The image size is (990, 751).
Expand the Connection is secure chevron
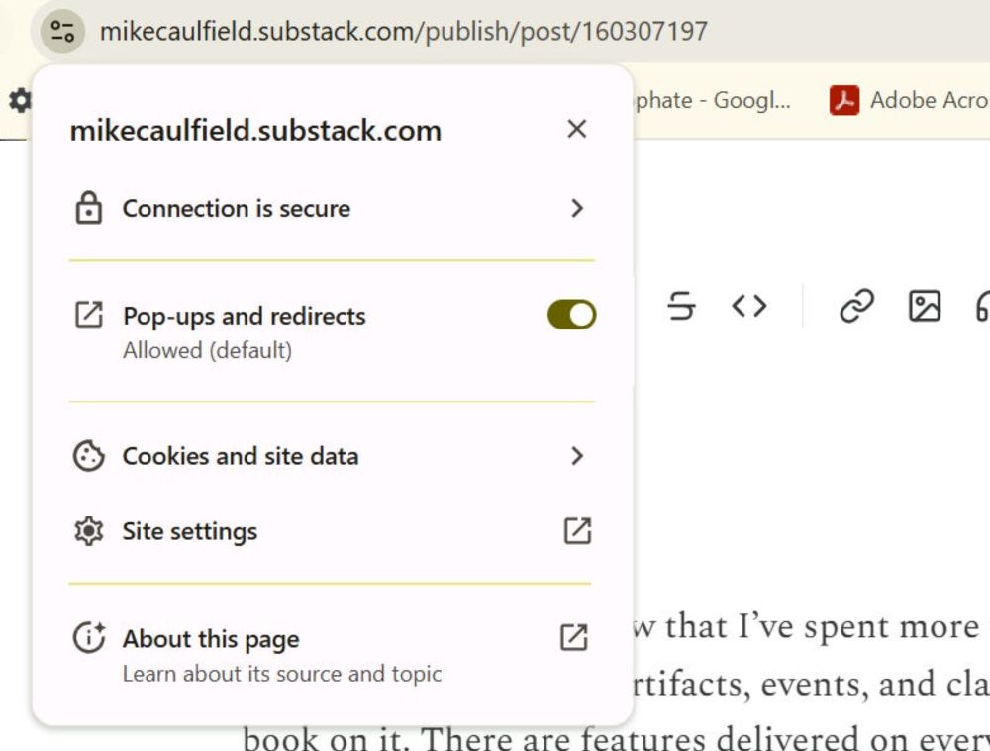(x=577, y=208)
